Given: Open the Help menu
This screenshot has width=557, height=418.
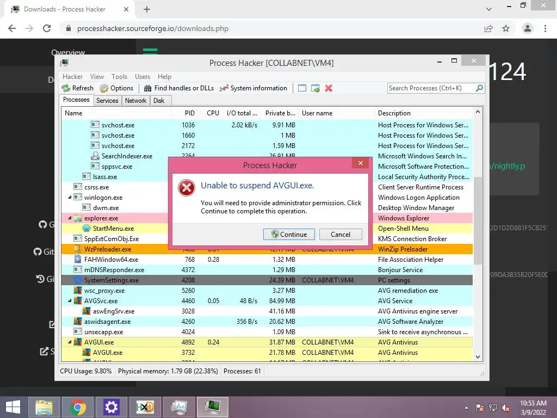Looking at the screenshot, I should point(164,76).
